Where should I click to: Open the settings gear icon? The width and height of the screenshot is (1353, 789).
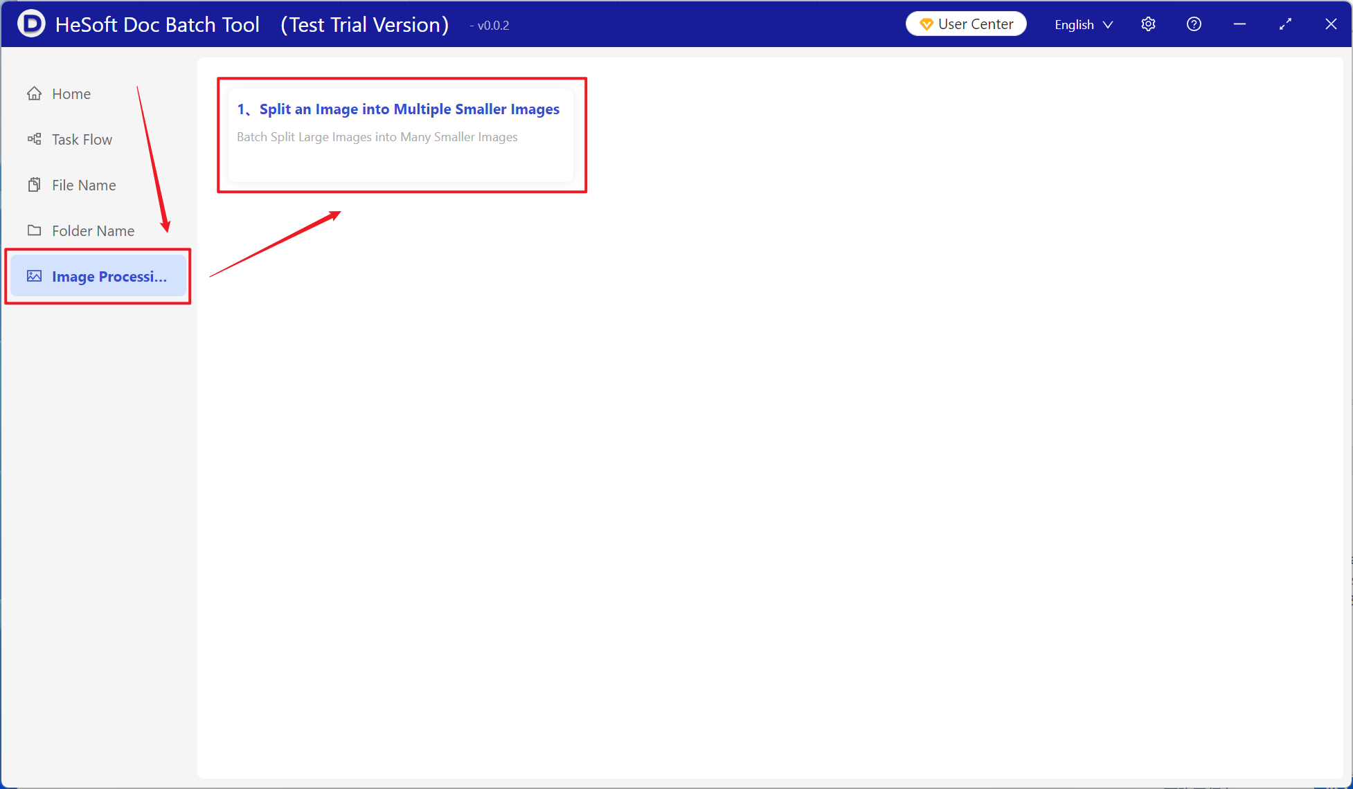click(1148, 24)
